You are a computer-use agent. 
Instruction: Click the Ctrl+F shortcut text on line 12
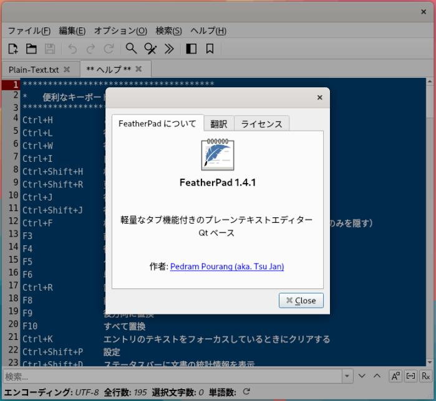[37, 223]
